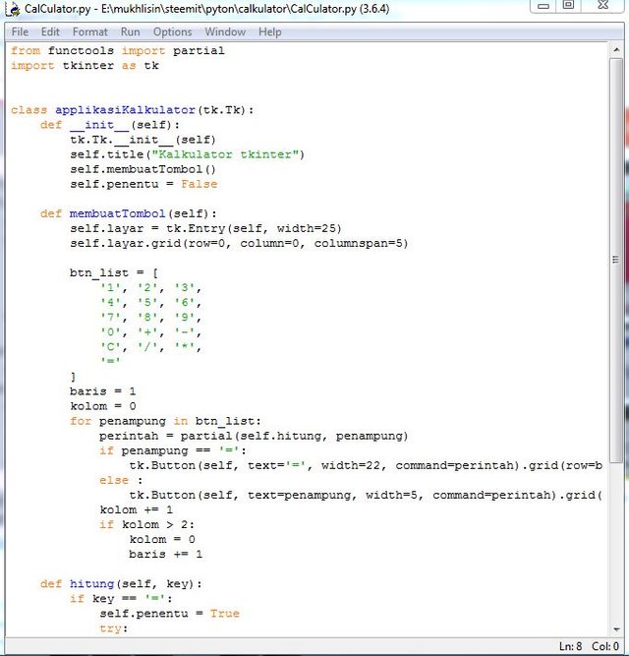Image resolution: width=629 pixels, height=656 pixels.
Task: Click on 'baris += 1' line
Action: tap(165, 555)
